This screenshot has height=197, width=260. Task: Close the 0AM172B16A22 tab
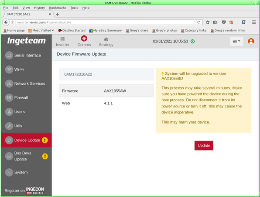pos(50,14)
